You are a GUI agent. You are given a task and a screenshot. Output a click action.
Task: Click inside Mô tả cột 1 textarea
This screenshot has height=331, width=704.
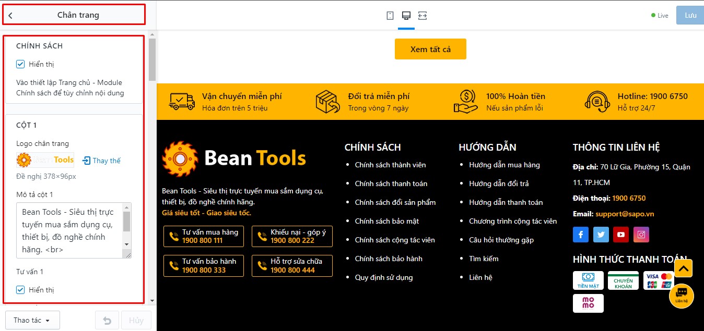pyautogui.click(x=74, y=230)
